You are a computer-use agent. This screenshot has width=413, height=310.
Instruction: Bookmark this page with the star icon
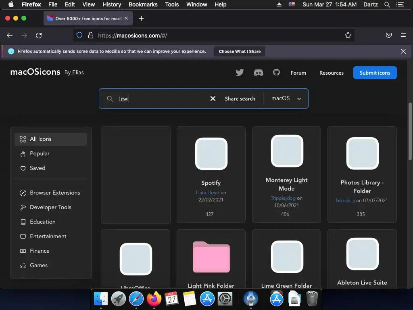(348, 36)
